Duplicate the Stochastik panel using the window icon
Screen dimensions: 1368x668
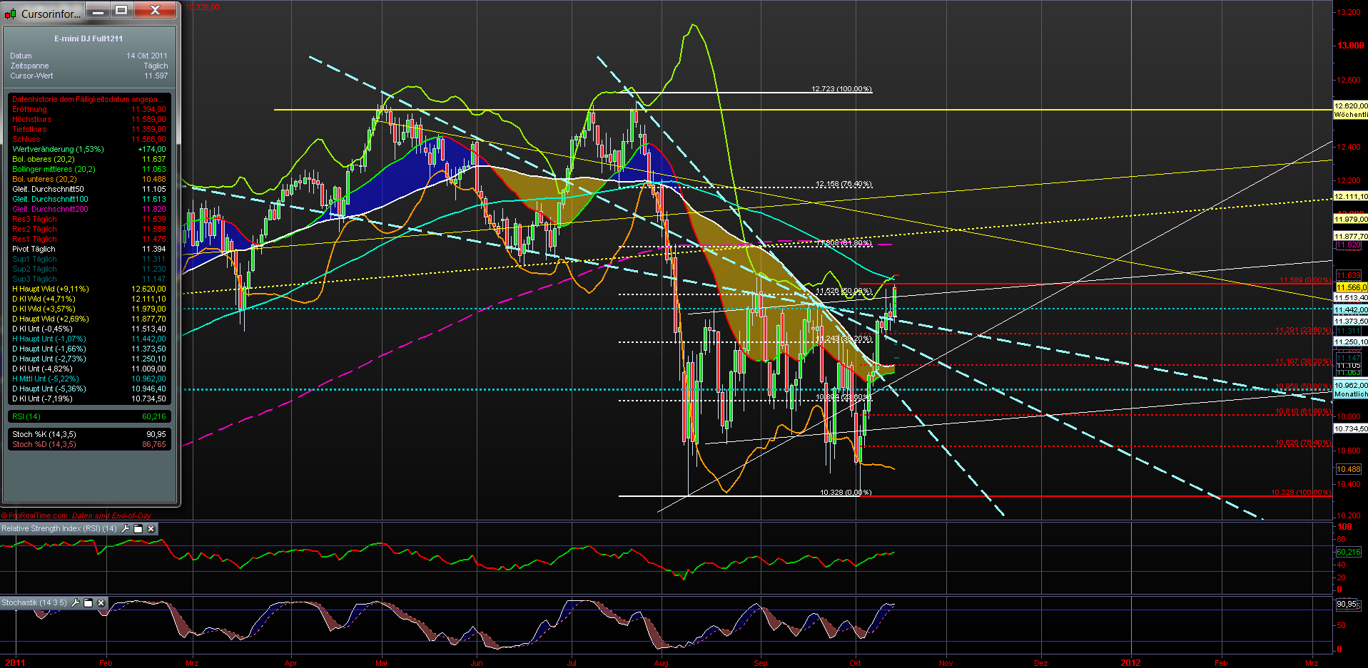point(88,602)
